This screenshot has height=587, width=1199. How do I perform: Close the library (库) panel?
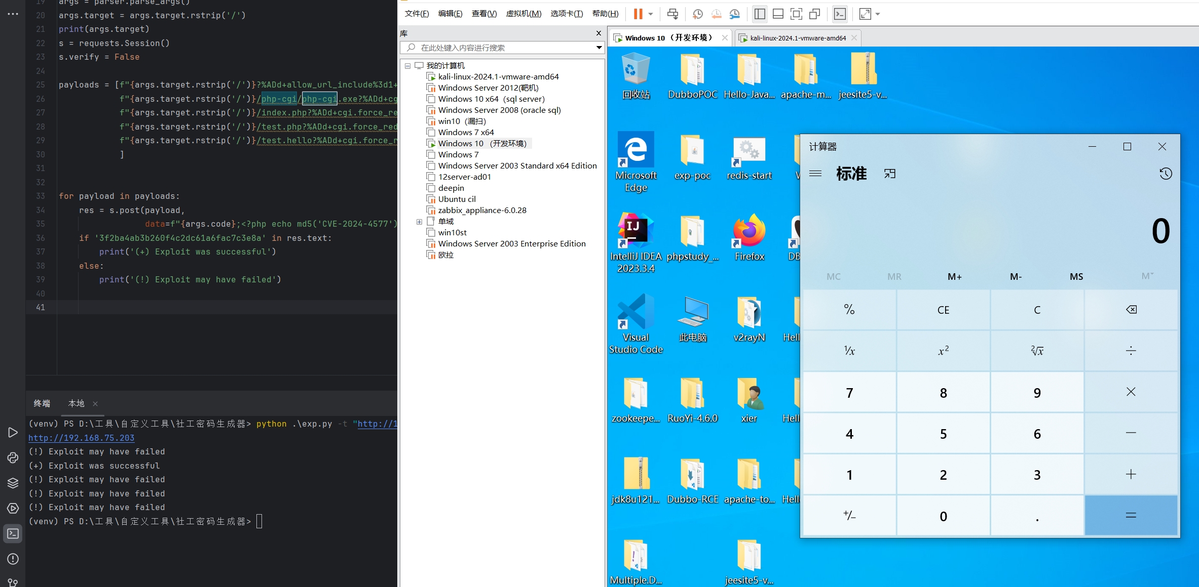click(598, 33)
